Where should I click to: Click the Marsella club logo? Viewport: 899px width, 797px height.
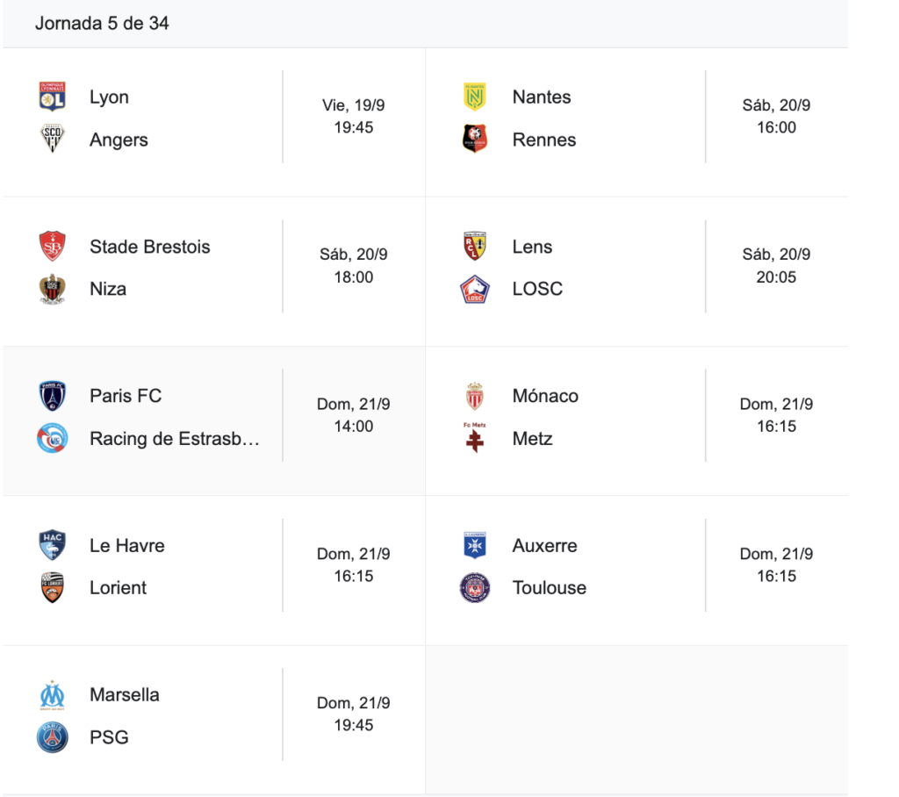[53, 694]
